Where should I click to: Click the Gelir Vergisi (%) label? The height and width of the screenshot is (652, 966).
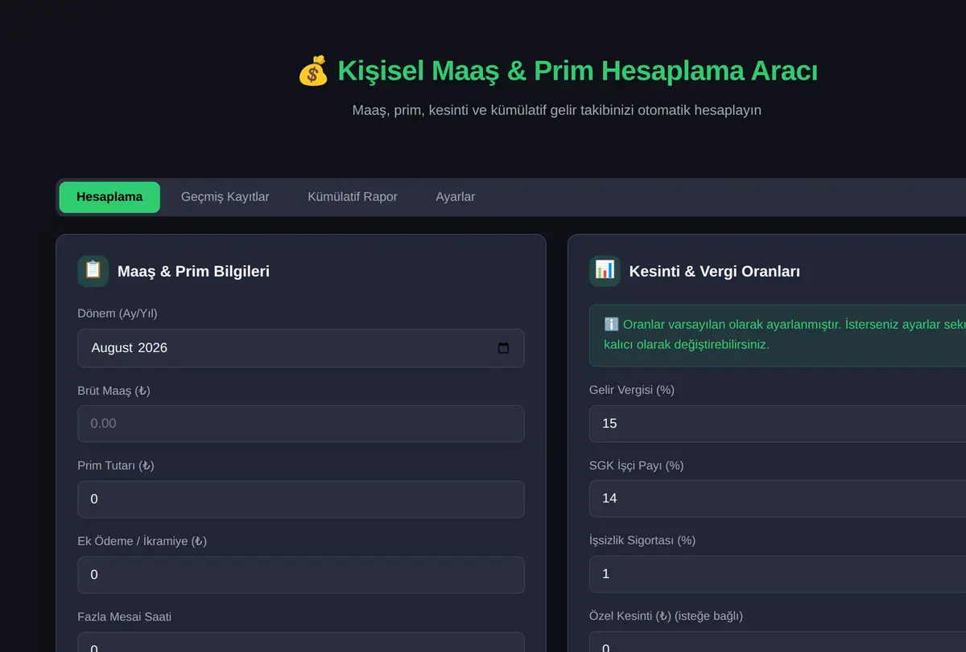(632, 390)
